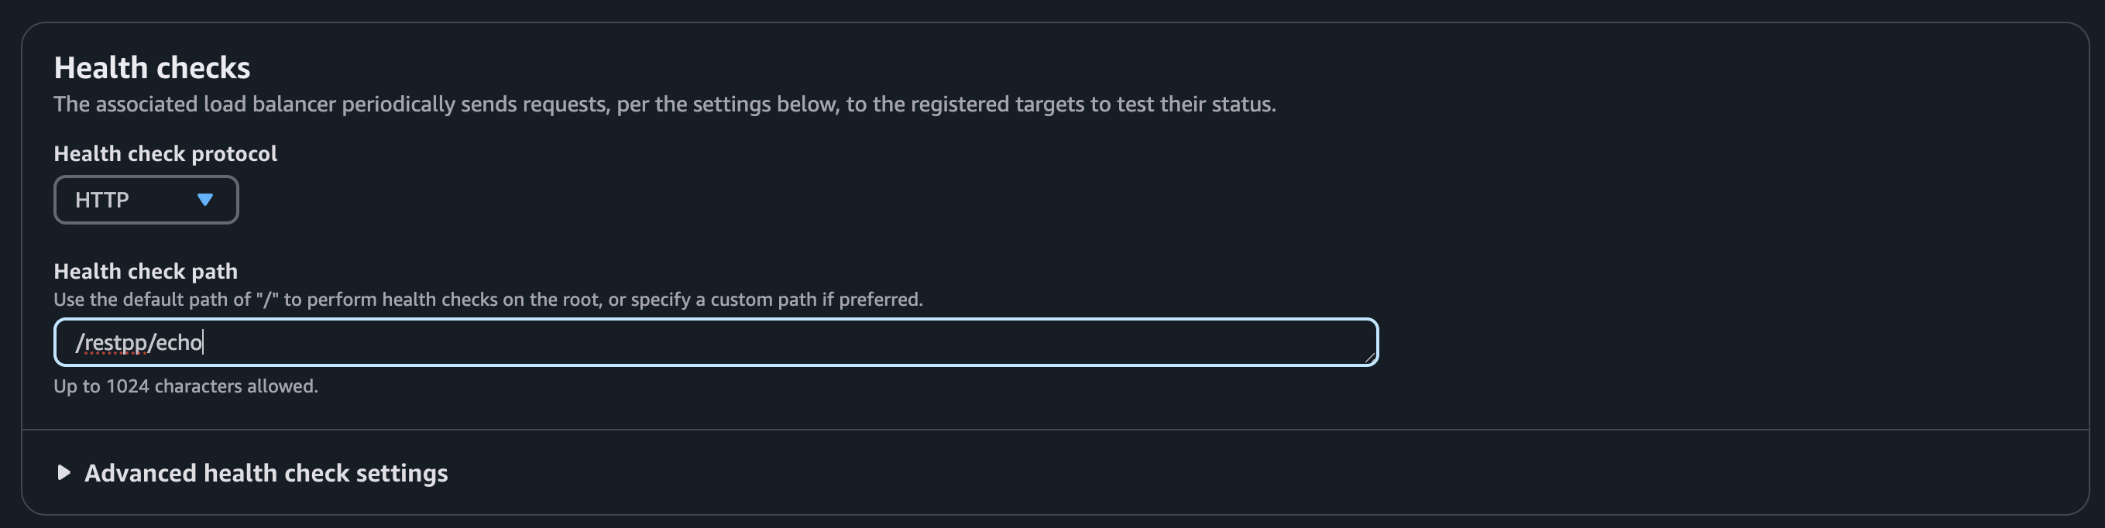Click the leading slash in the path field

[79, 342]
